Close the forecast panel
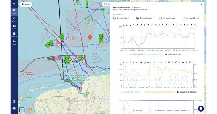This screenshot has width=217, height=114. click(x=202, y=5)
